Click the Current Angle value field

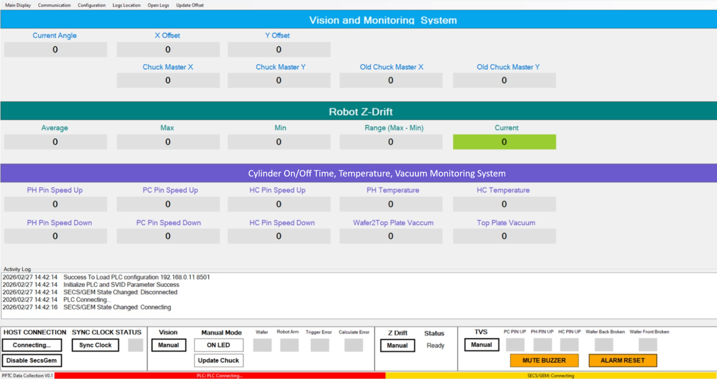pos(55,50)
